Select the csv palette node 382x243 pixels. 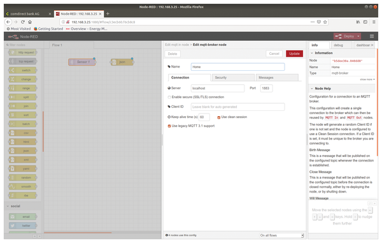pyautogui.click(x=23, y=133)
